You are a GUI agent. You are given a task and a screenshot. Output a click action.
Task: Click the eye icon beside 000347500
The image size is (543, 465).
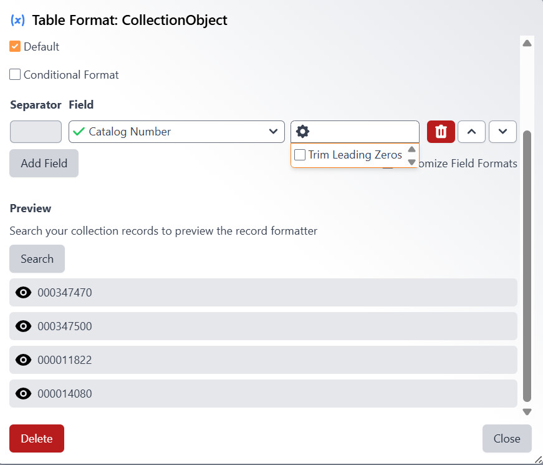coord(23,326)
